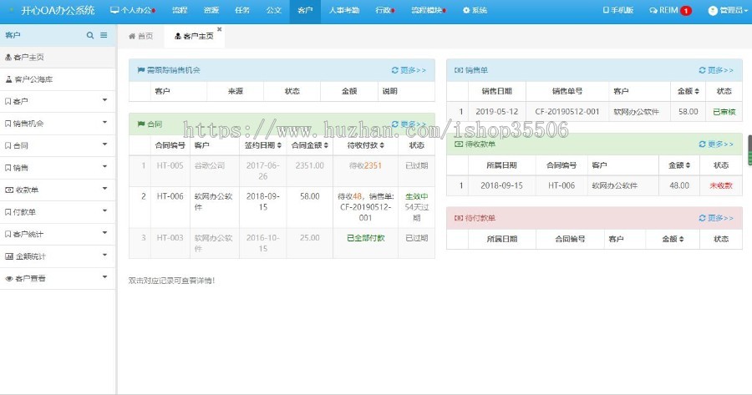Open the 公文 top menu
Screen dimensions: 752x395
coord(274,10)
